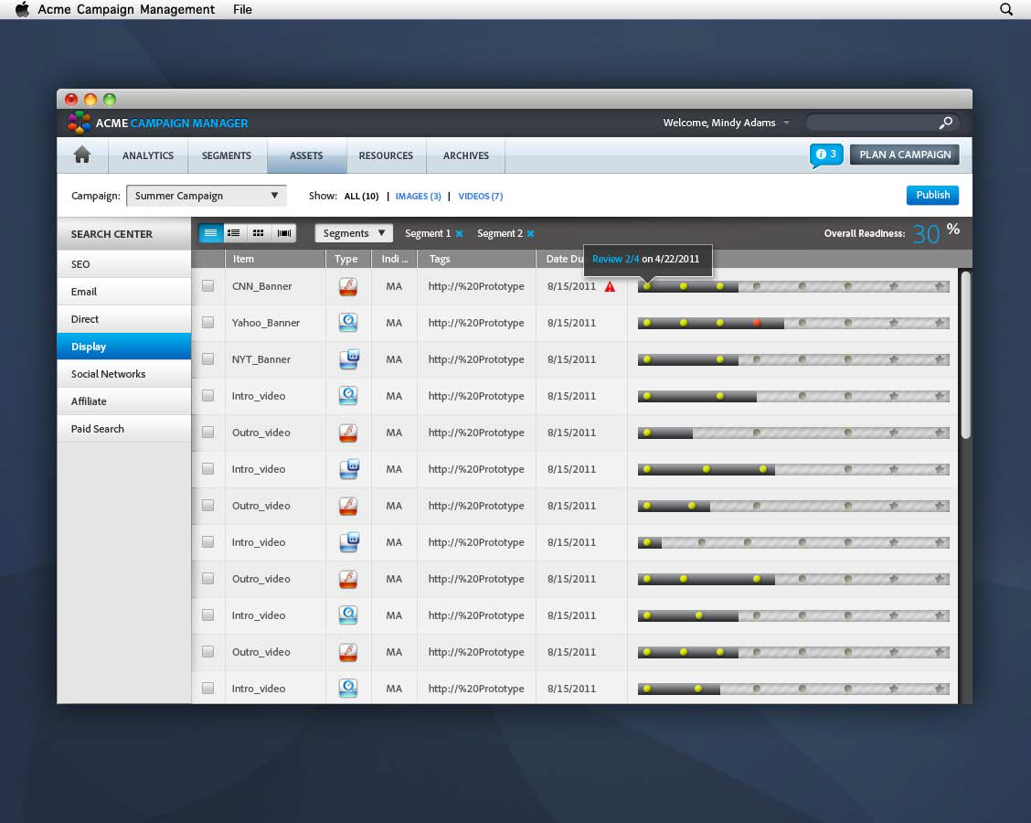Open macOS Spotlight search icon
1031x823 pixels.
1006,9
